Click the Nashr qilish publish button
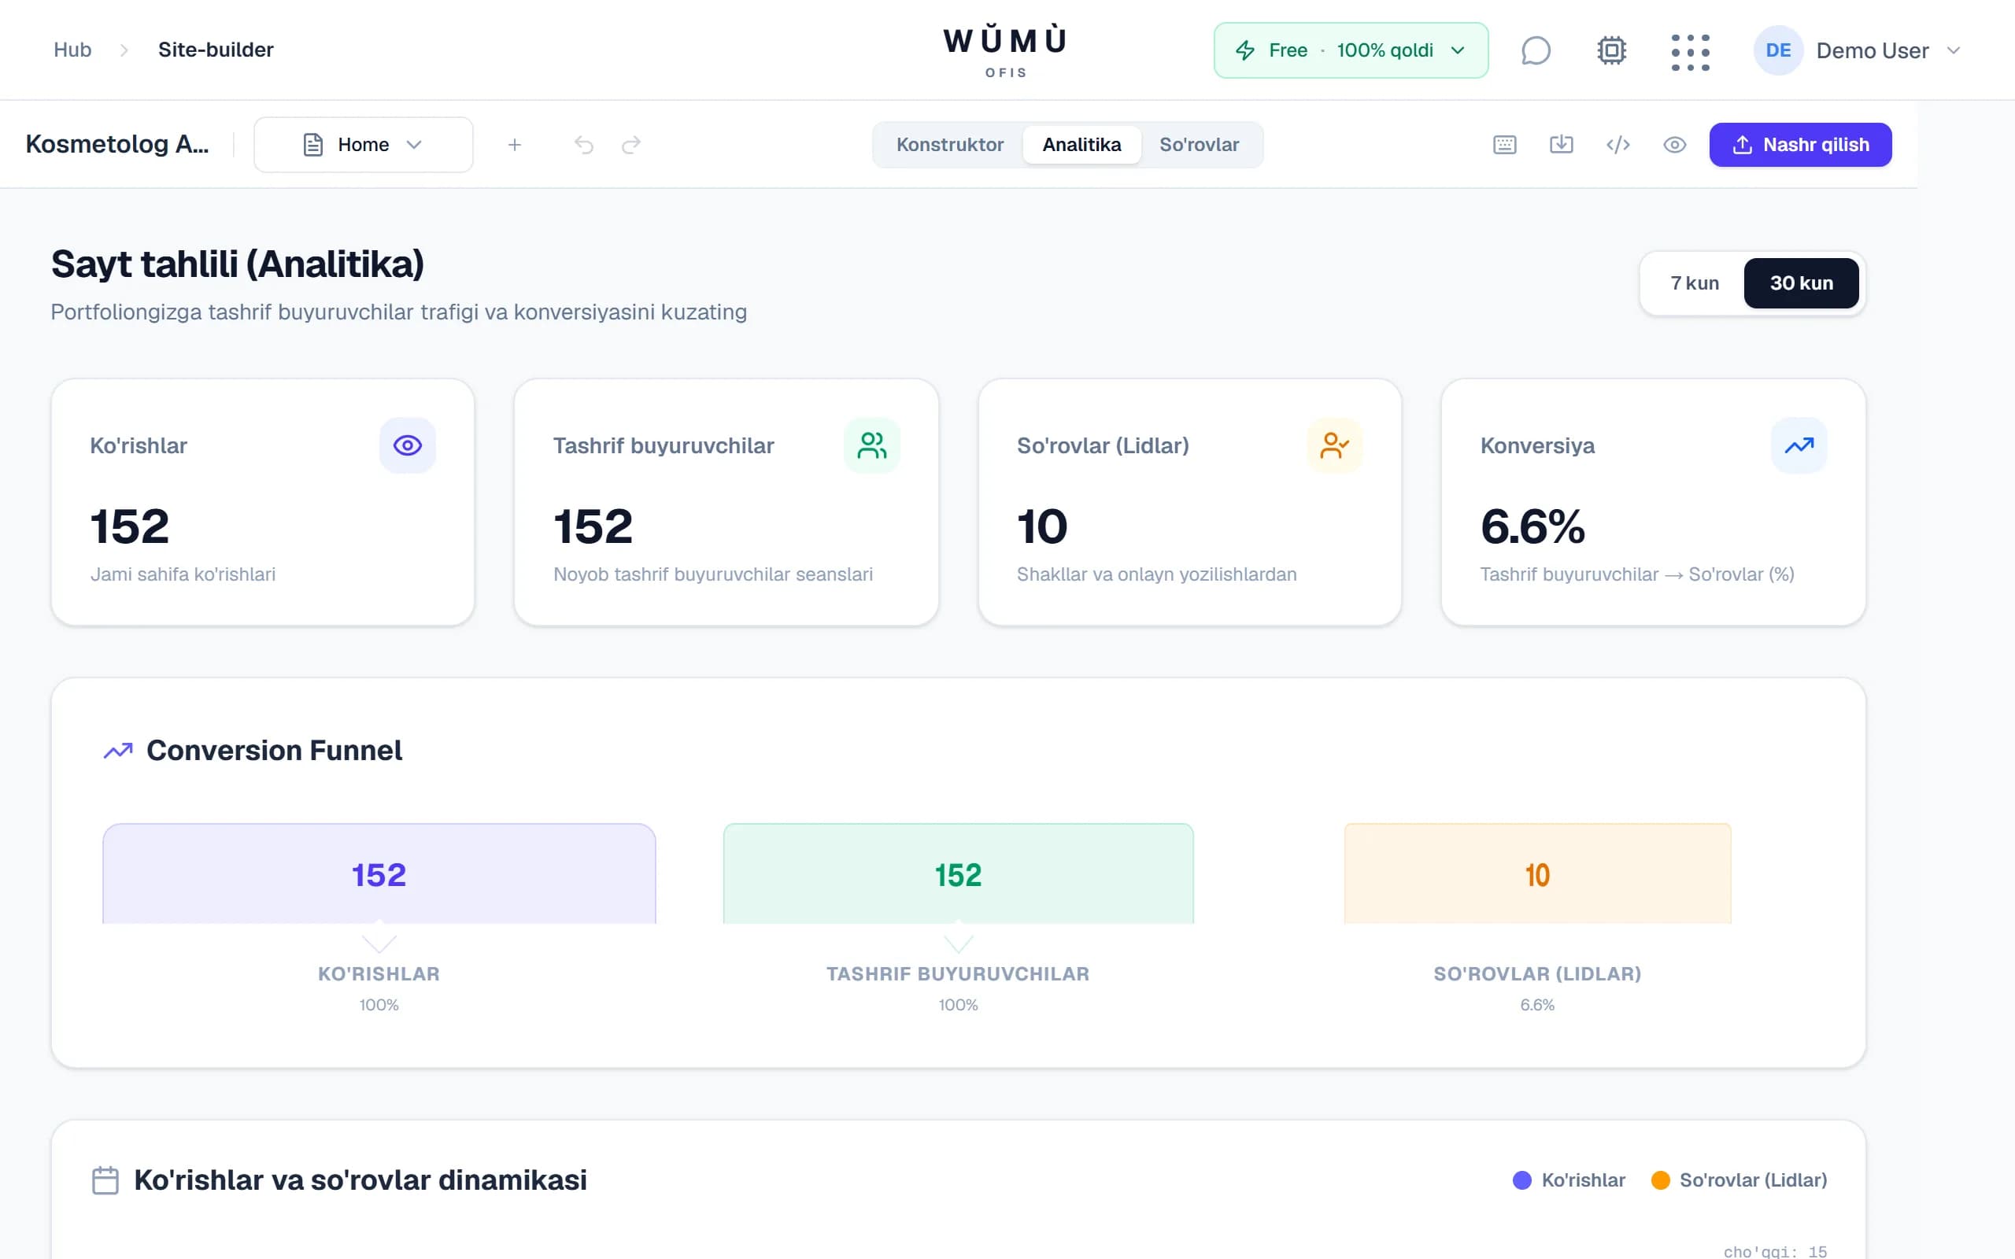Viewport: 2015px width, 1259px height. 1800,145
